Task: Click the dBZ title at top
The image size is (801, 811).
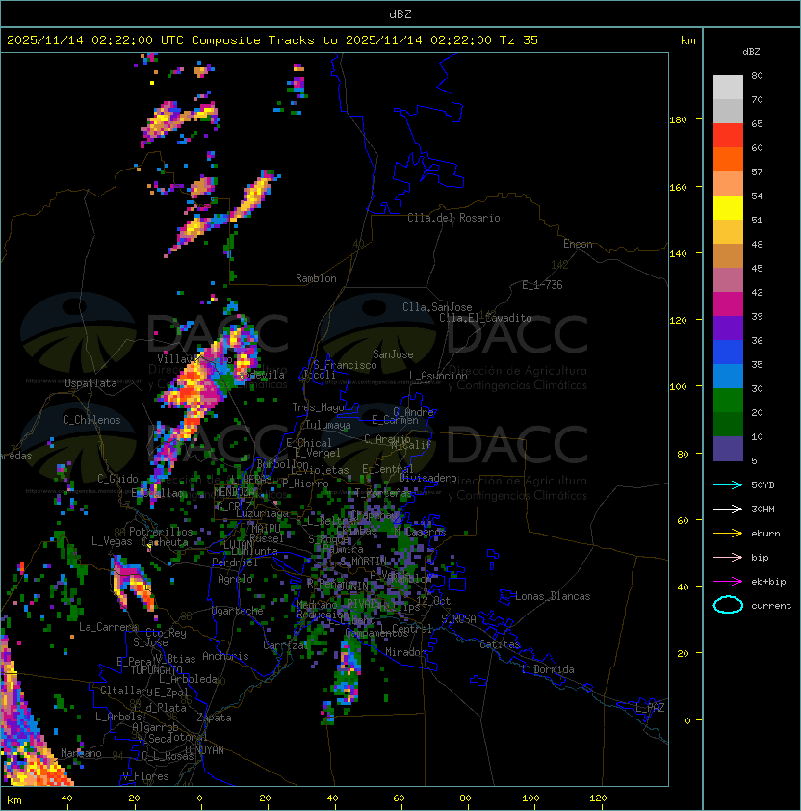Action: coord(400,13)
